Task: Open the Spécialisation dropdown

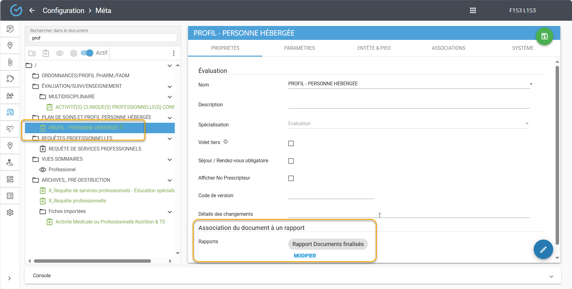Action: [x=408, y=124]
